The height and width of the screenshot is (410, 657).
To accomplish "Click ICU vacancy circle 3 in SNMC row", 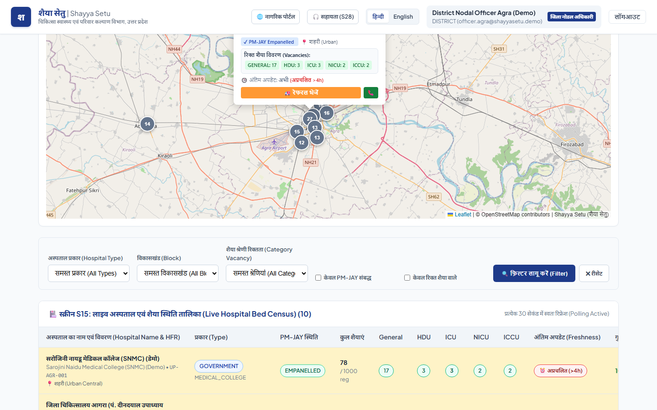I will (x=452, y=371).
